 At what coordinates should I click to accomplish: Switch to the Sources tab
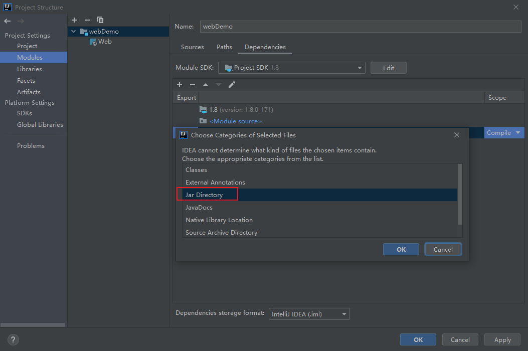point(192,47)
